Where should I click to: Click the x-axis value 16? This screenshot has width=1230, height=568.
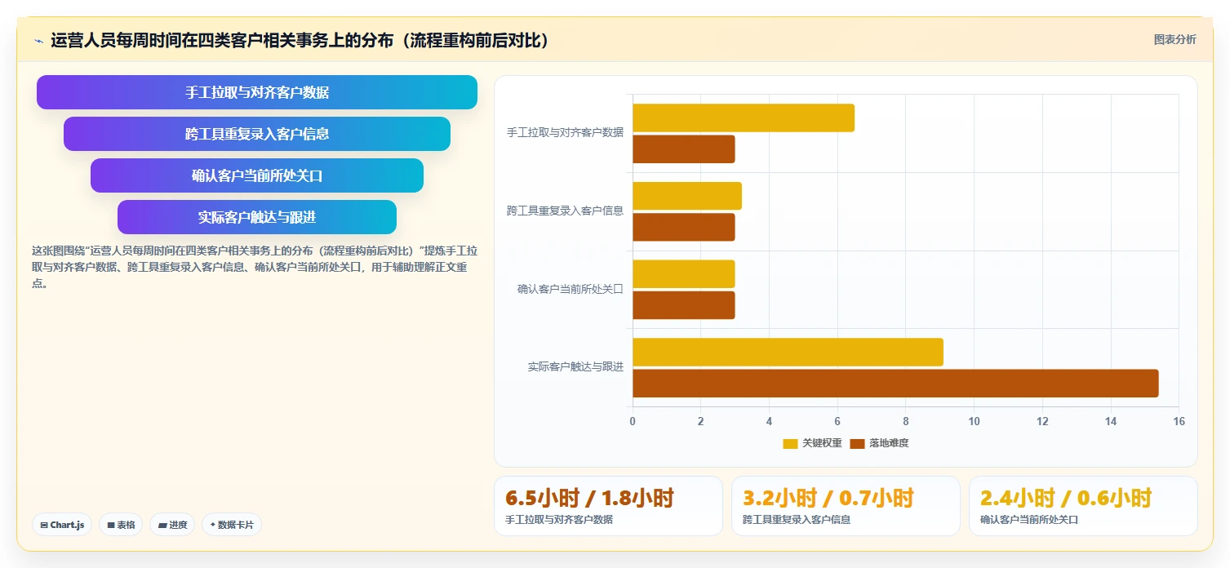click(1179, 421)
